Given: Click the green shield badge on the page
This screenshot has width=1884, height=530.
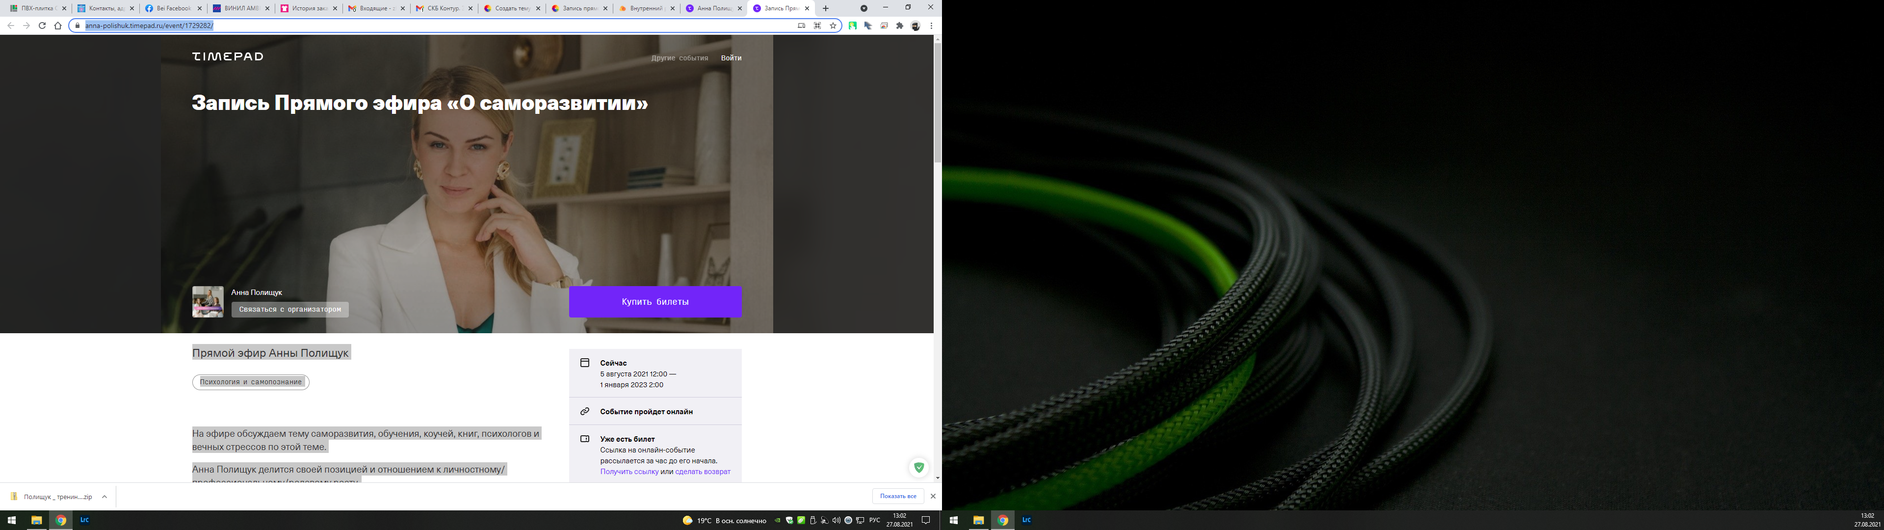Looking at the screenshot, I should coord(918,467).
